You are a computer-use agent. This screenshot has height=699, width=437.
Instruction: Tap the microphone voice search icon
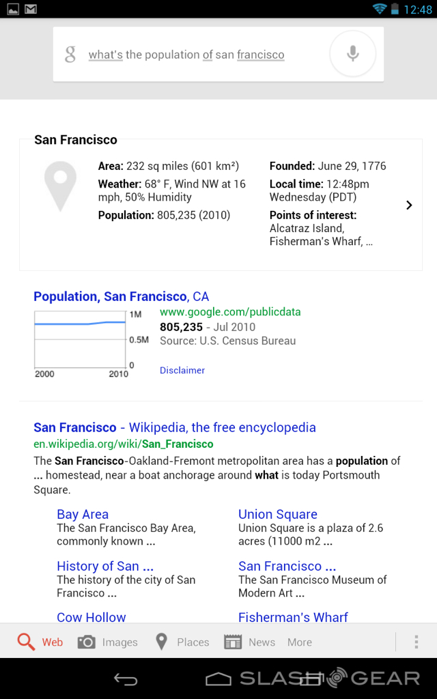click(x=352, y=54)
